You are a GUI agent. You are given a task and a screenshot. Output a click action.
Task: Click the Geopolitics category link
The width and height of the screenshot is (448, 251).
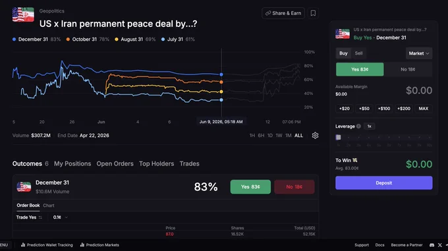(51, 11)
